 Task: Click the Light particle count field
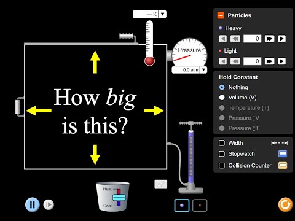[253, 61]
